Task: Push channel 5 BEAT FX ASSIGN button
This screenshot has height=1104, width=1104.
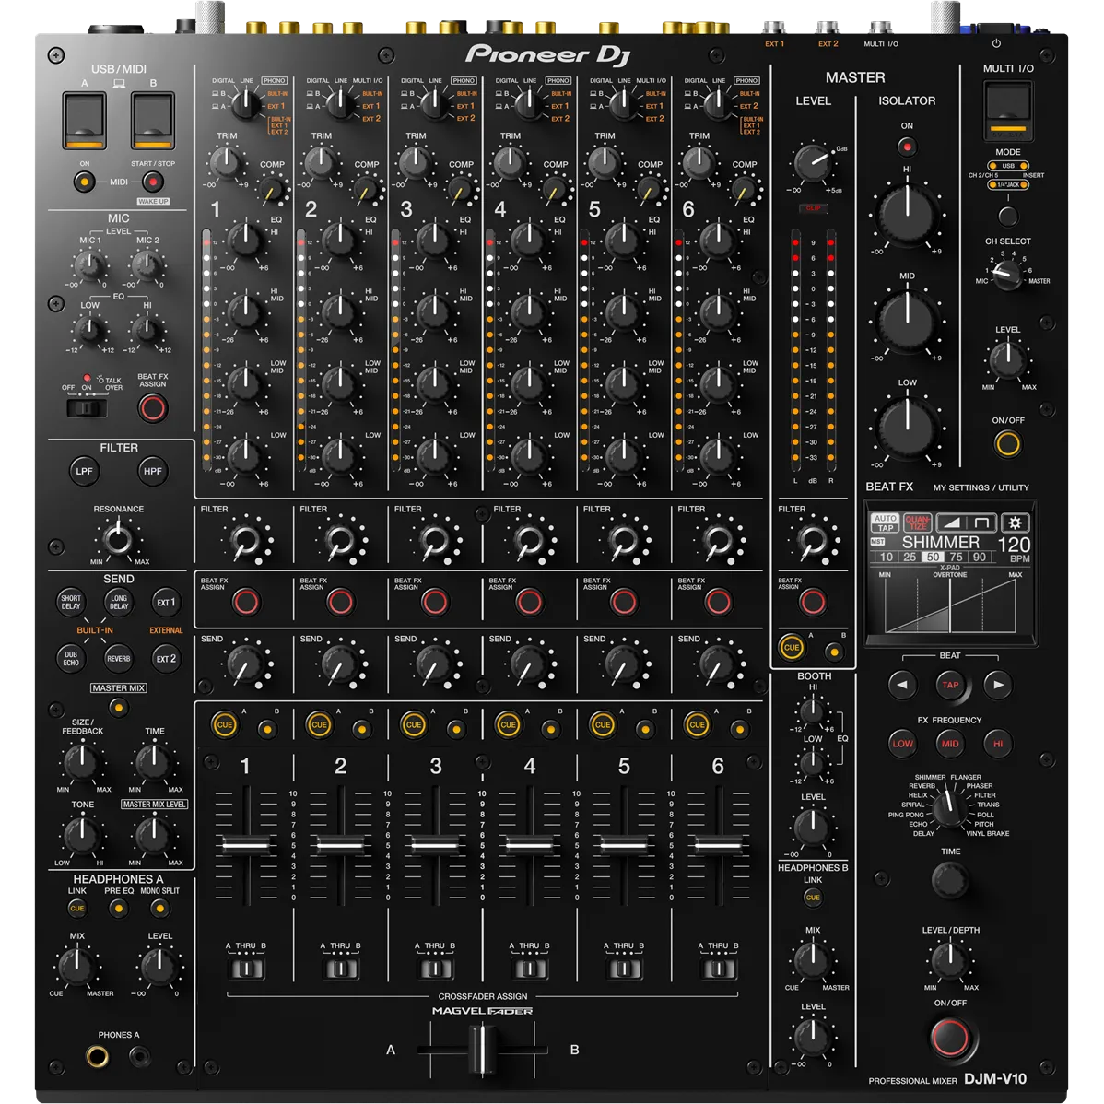Action: [x=623, y=602]
